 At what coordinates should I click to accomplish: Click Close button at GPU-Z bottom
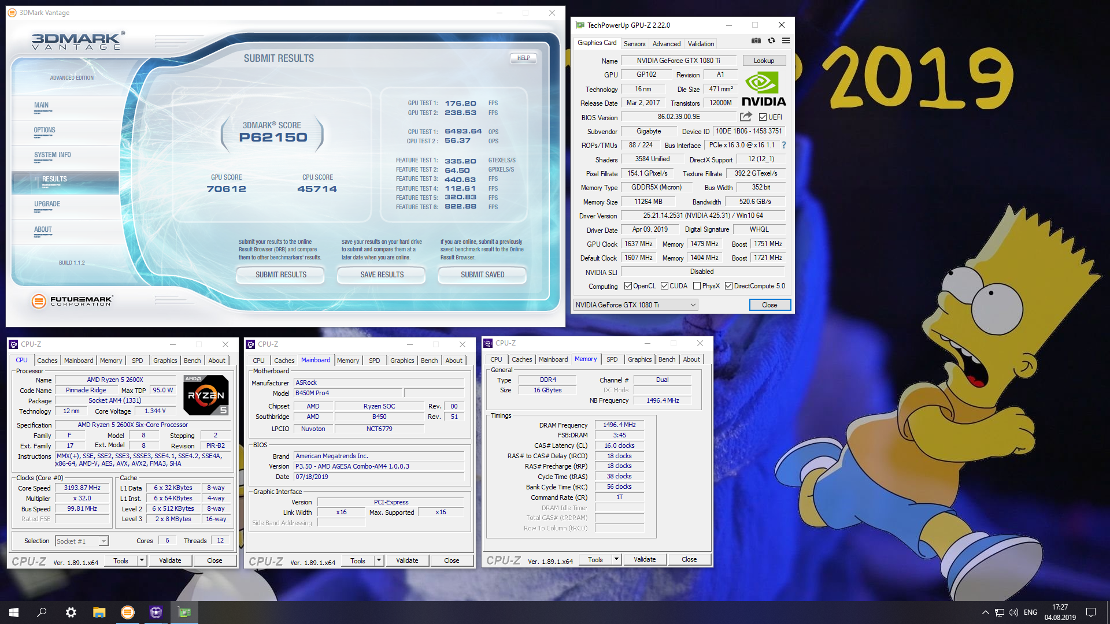(769, 305)
